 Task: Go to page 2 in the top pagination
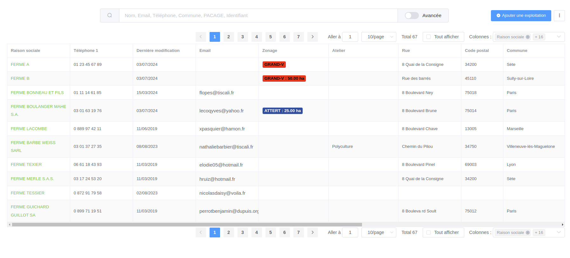(229, 37)
